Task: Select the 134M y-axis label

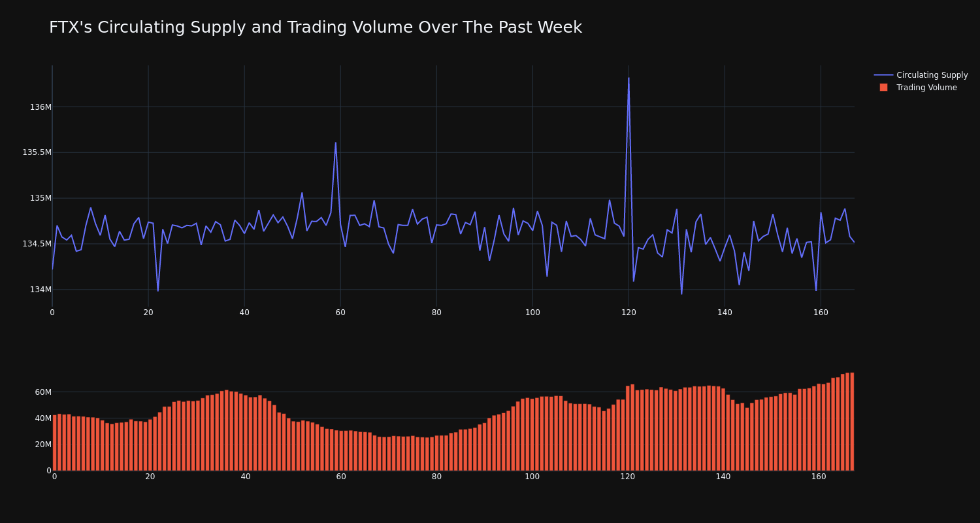Action: [41, 290]
